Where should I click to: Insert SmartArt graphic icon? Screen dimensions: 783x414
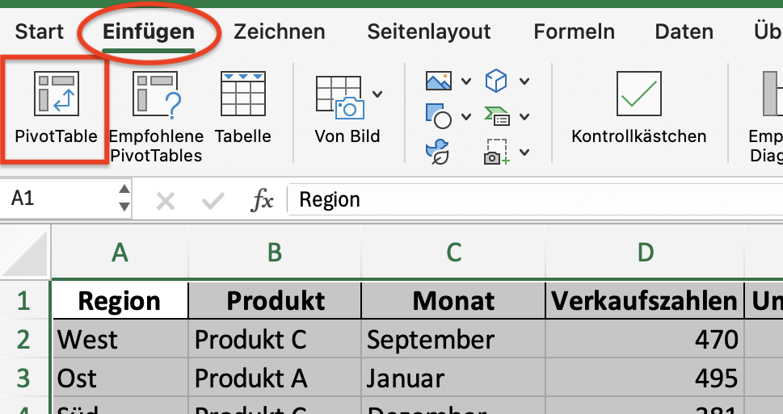click(x=496, y=116)
